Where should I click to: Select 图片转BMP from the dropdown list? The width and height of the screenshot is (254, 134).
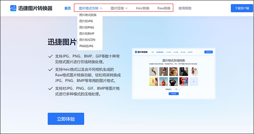(x=87, y=34)
